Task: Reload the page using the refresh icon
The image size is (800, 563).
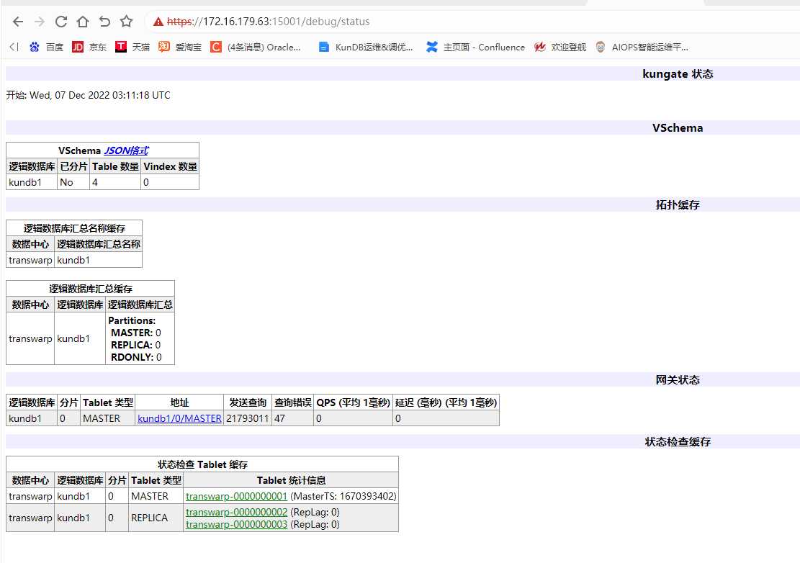Action: 60,22
